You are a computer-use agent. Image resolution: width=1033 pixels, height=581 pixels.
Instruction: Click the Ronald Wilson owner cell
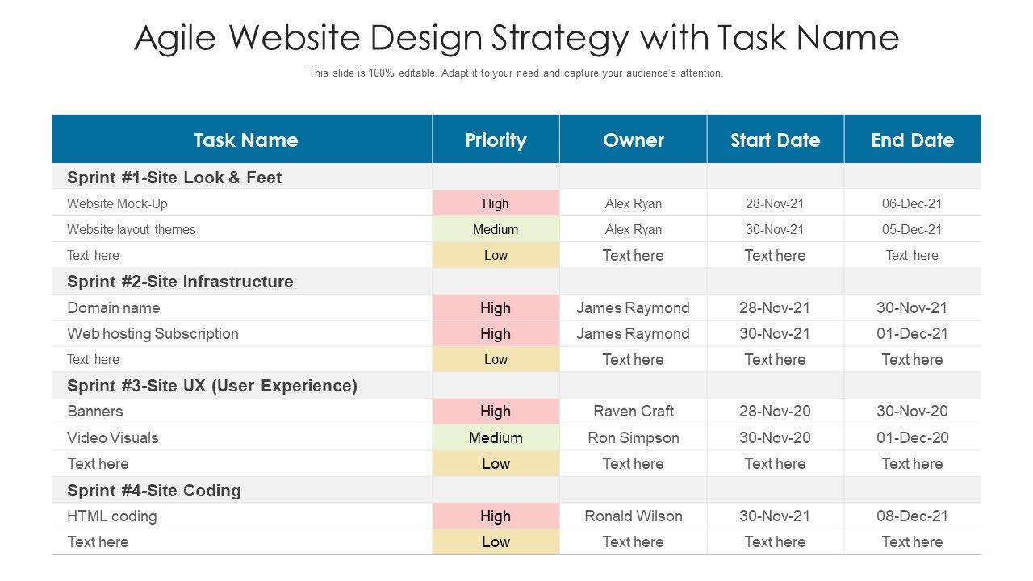point(634,516)
